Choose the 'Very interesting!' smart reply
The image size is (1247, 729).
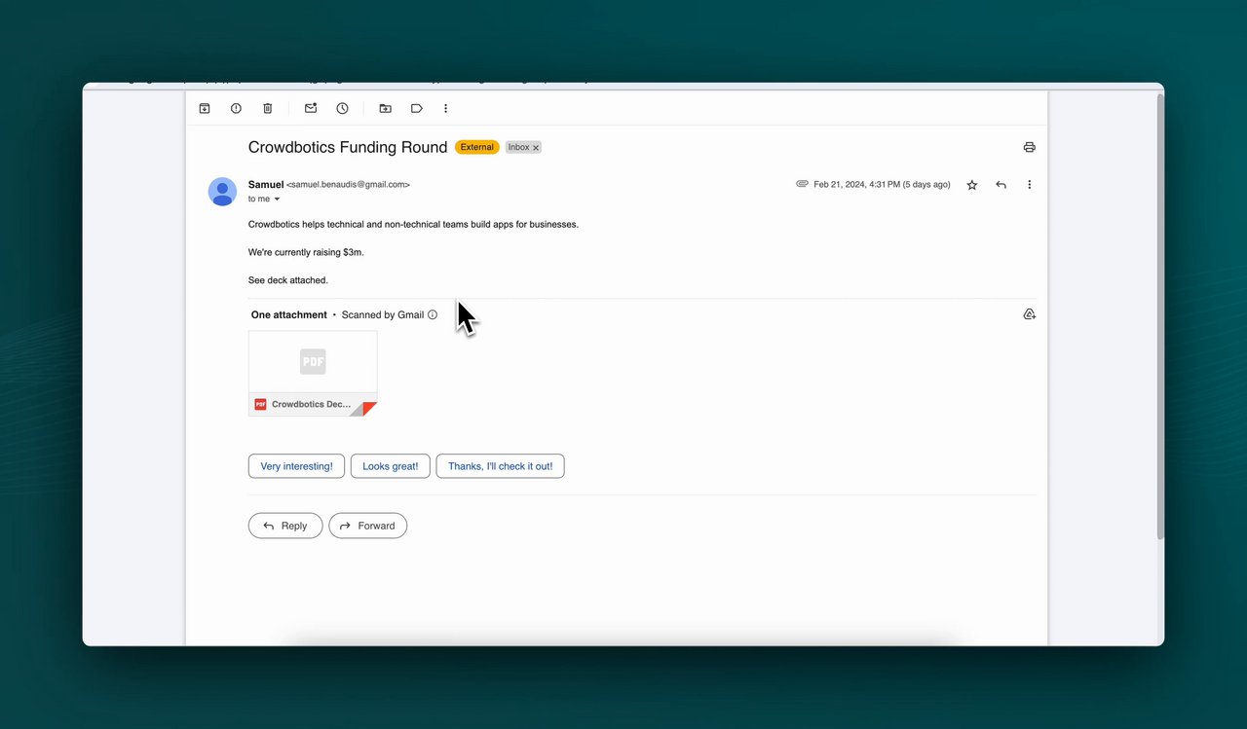pos(296,466)
